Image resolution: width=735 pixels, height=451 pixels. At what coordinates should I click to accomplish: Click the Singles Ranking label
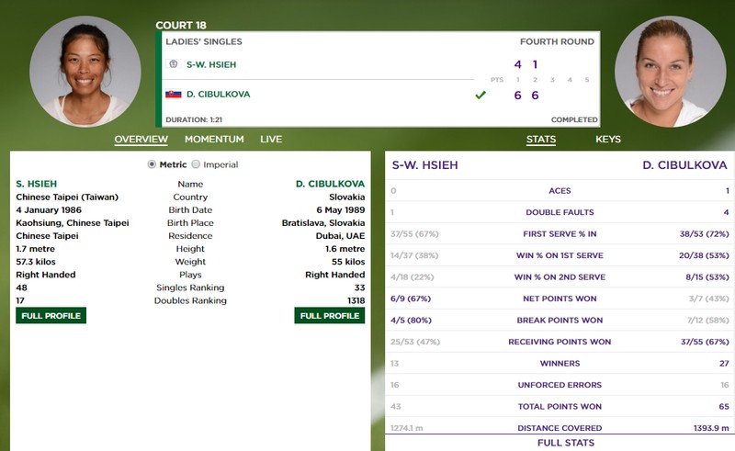pyautogui.click(x=190, y=288)
